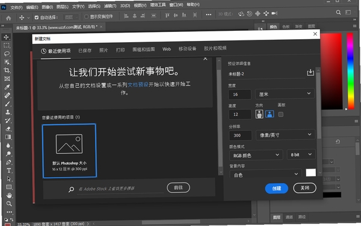
Task: Select the Dodge tool
Action: click(x=8, y=154)
